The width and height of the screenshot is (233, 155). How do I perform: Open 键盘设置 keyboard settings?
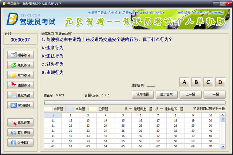(20, 122)
